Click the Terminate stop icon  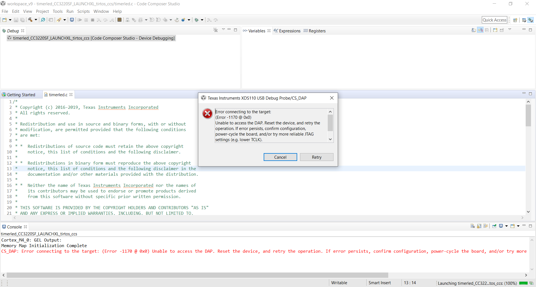tap(92, 20)
